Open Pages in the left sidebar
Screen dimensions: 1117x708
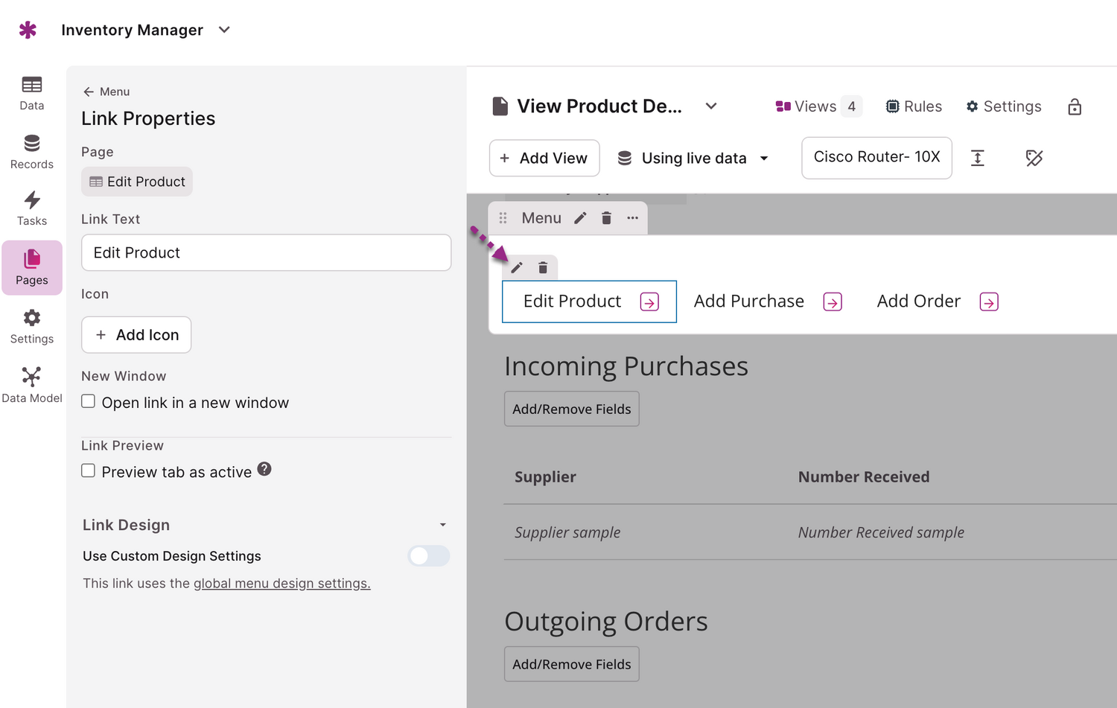(x=32, y=267)
